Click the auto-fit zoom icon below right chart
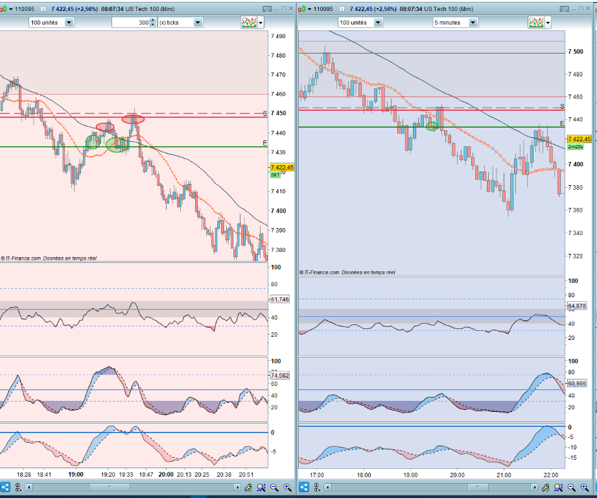 559,487
